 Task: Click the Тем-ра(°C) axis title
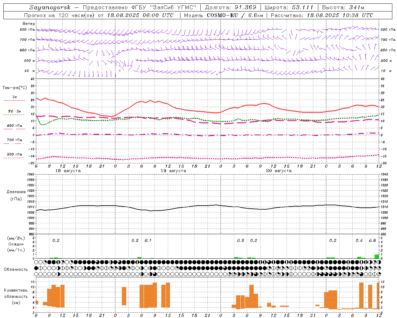click(15, 88)
